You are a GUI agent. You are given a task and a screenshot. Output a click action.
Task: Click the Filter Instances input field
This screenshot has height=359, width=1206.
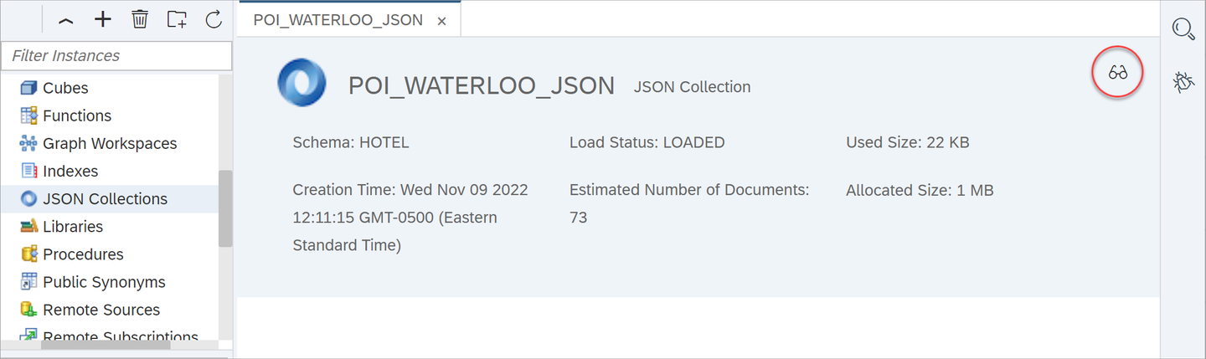(116, 56)
